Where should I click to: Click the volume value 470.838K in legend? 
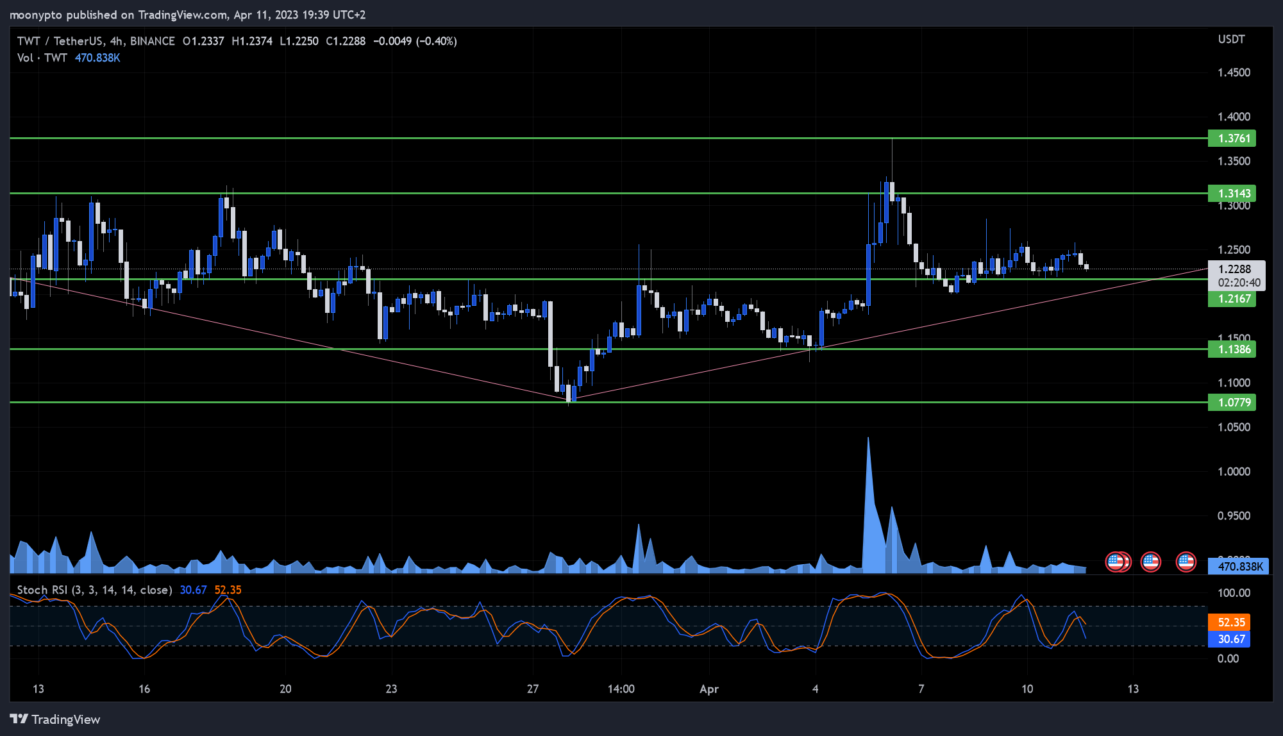97,58
